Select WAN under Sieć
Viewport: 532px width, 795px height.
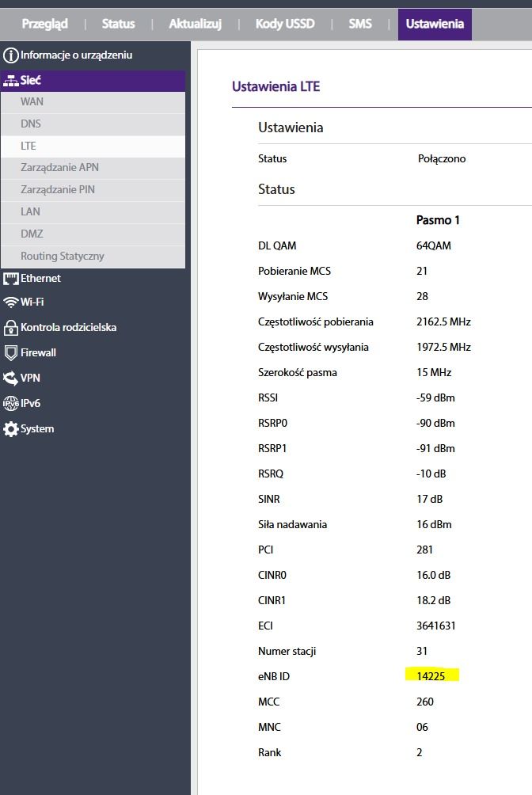93,102
